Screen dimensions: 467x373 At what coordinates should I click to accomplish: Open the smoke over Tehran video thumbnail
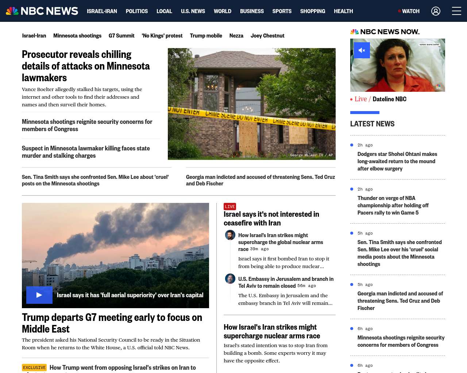[115, 255]
